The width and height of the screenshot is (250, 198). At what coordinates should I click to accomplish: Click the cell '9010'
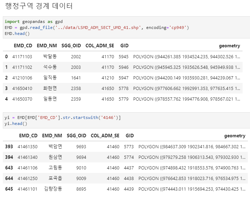[81, 168]
